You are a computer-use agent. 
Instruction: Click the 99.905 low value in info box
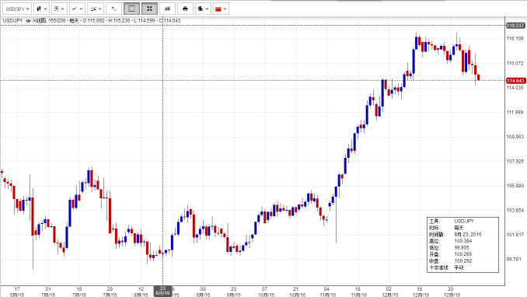[462, 247]
